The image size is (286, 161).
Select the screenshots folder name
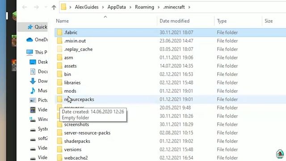click(76, 124)
